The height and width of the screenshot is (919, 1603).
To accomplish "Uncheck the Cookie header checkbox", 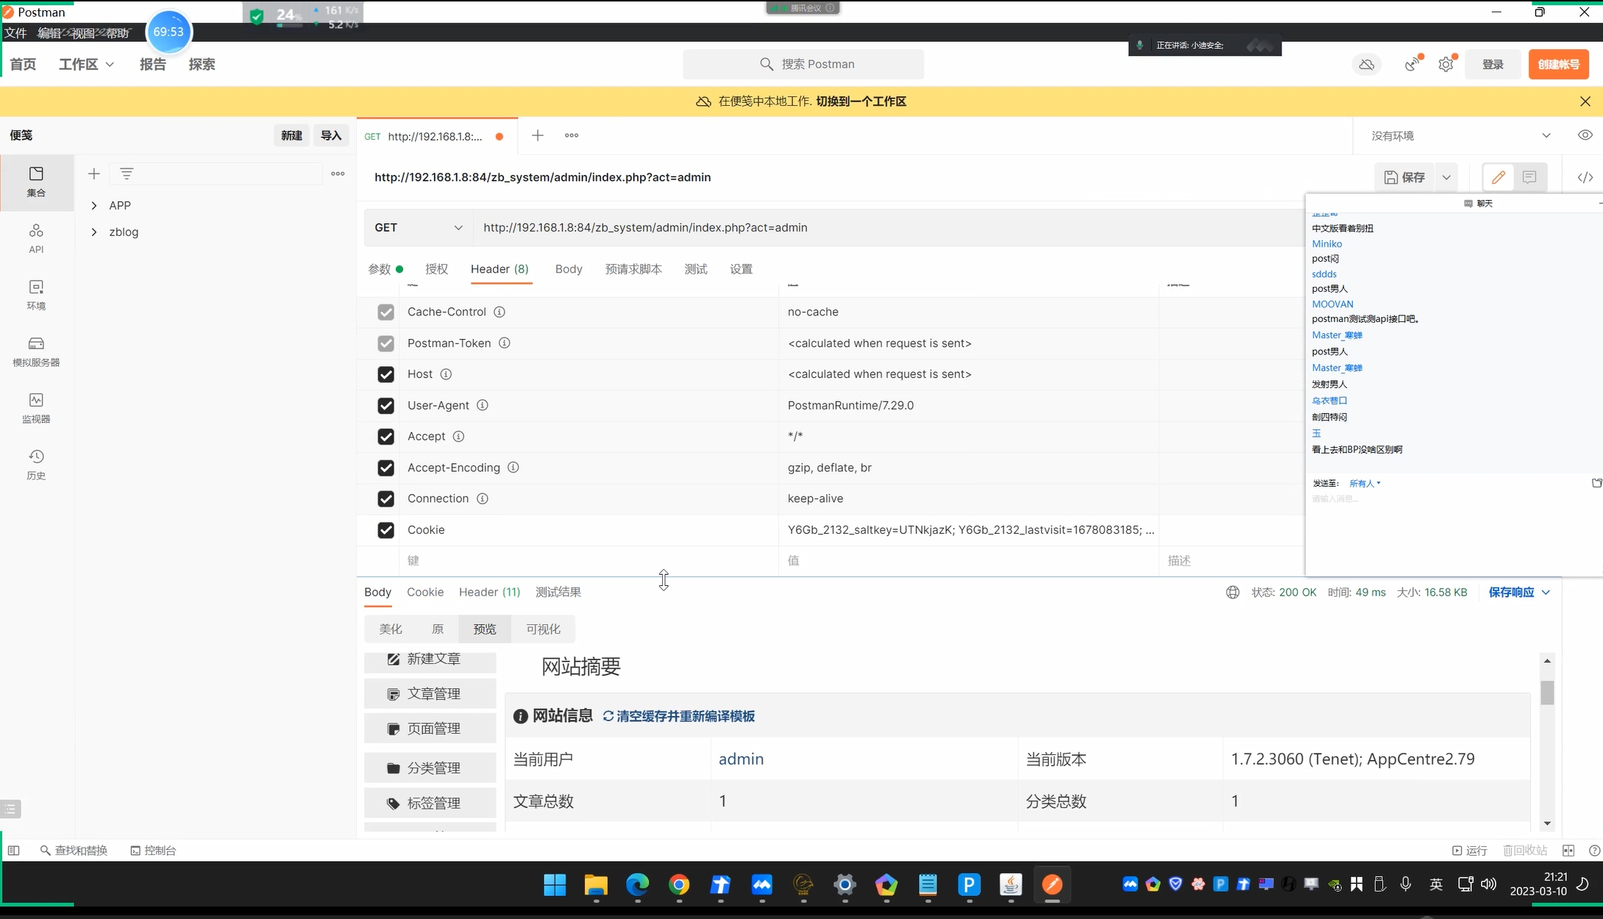I will [385, 530].
